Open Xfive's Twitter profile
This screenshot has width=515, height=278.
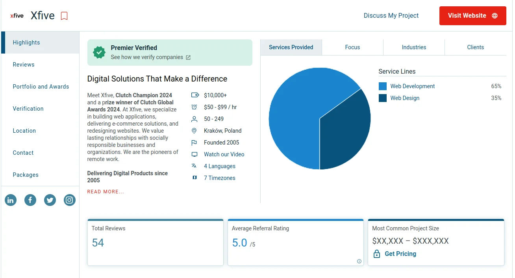click(x=50, y=200)
